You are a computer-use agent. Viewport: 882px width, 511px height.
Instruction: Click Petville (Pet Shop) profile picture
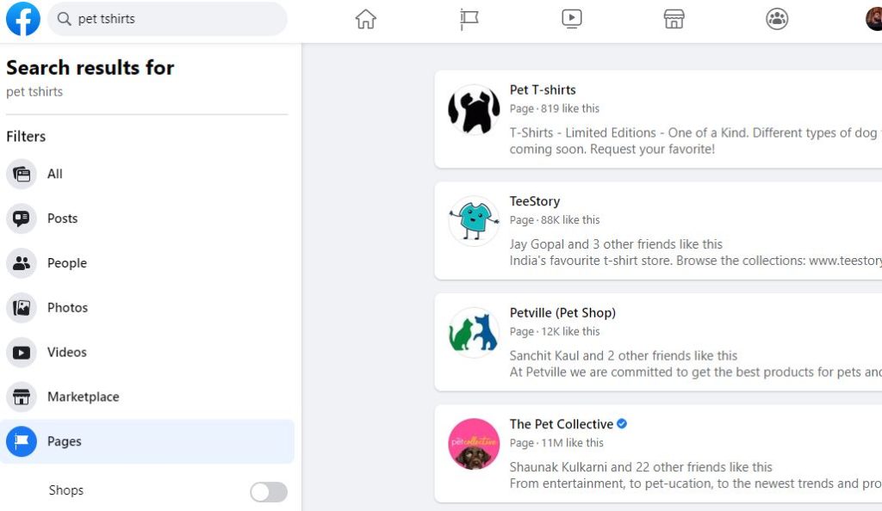tap(474, 332)
